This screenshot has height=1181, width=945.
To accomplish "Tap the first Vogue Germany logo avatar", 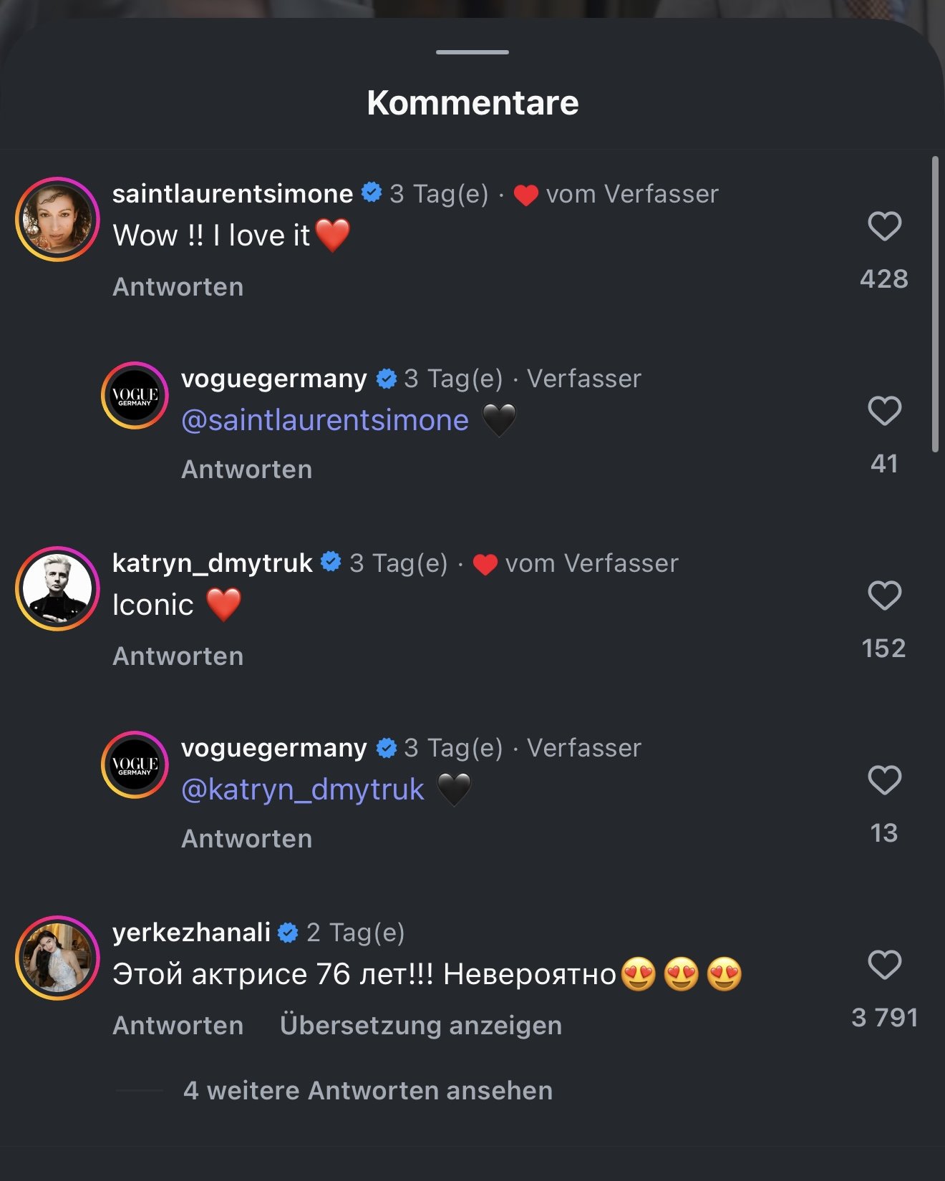I will point(135,396).
